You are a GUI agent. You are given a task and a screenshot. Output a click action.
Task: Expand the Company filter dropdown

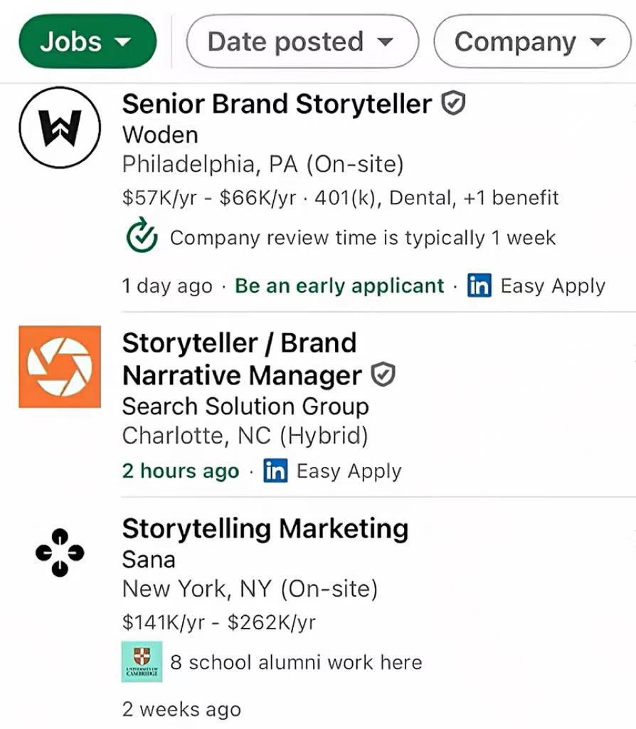pos(531,41)
